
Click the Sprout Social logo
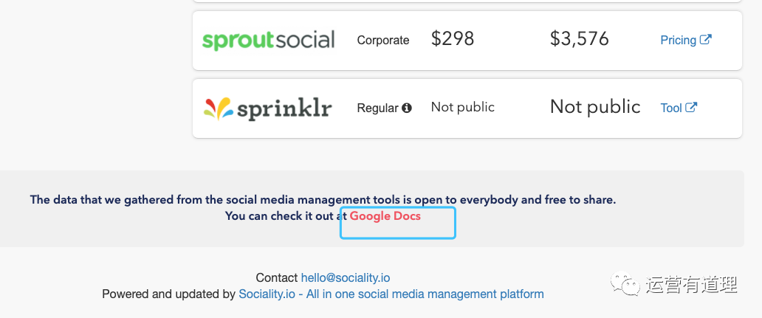268,41
